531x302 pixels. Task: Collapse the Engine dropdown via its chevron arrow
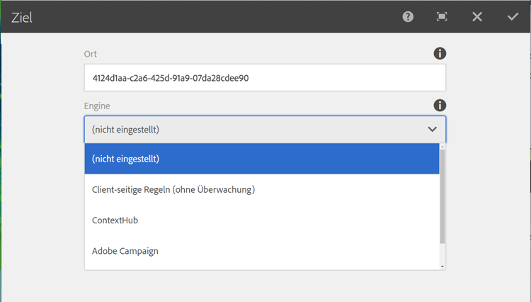433,129
